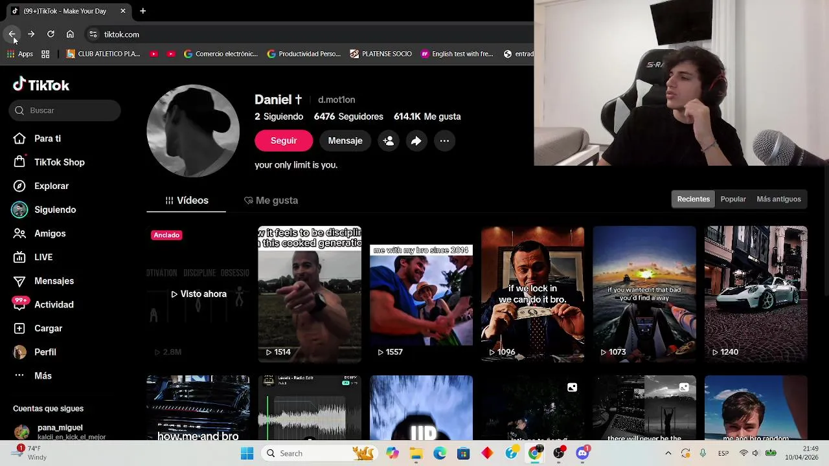Click Daniel's profile picture
Viewport: 829px width, 466px height.
point(193,131)
